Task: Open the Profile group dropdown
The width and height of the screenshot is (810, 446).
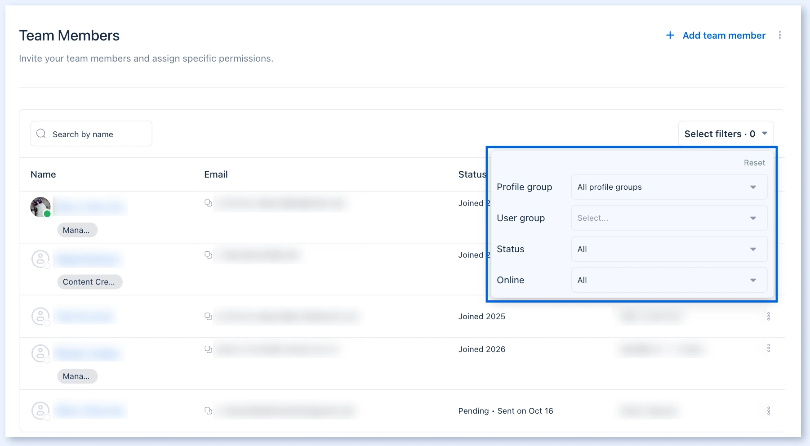Action: [669, 187]
